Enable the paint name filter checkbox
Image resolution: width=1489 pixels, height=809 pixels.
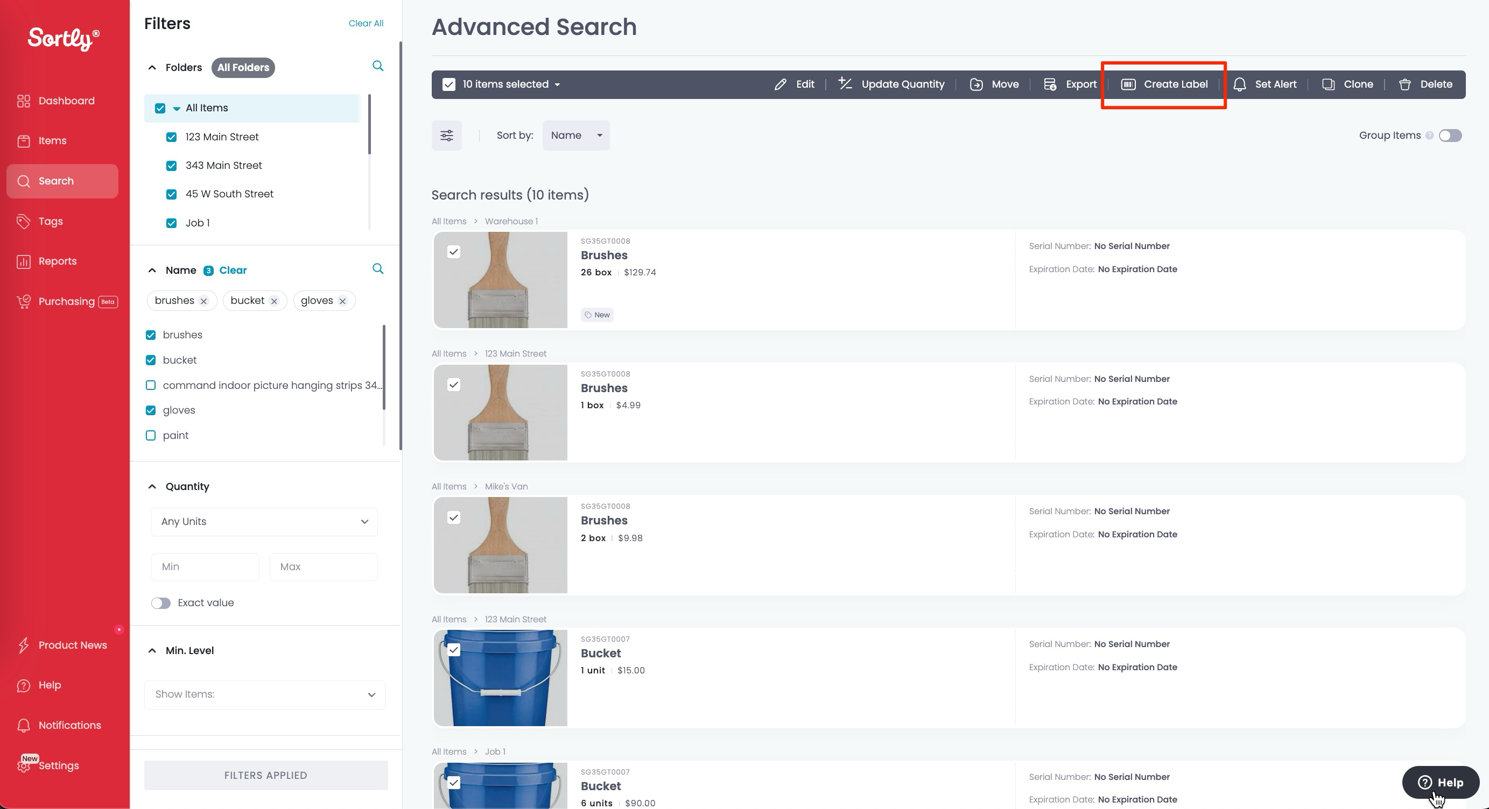[x=150, y=435]
